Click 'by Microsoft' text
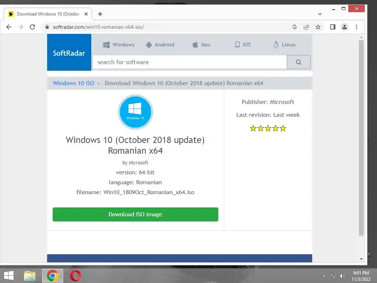377x283 pixels. coord(135,163)
